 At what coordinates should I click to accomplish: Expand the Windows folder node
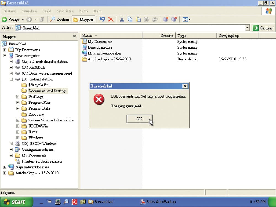[18, 138]
